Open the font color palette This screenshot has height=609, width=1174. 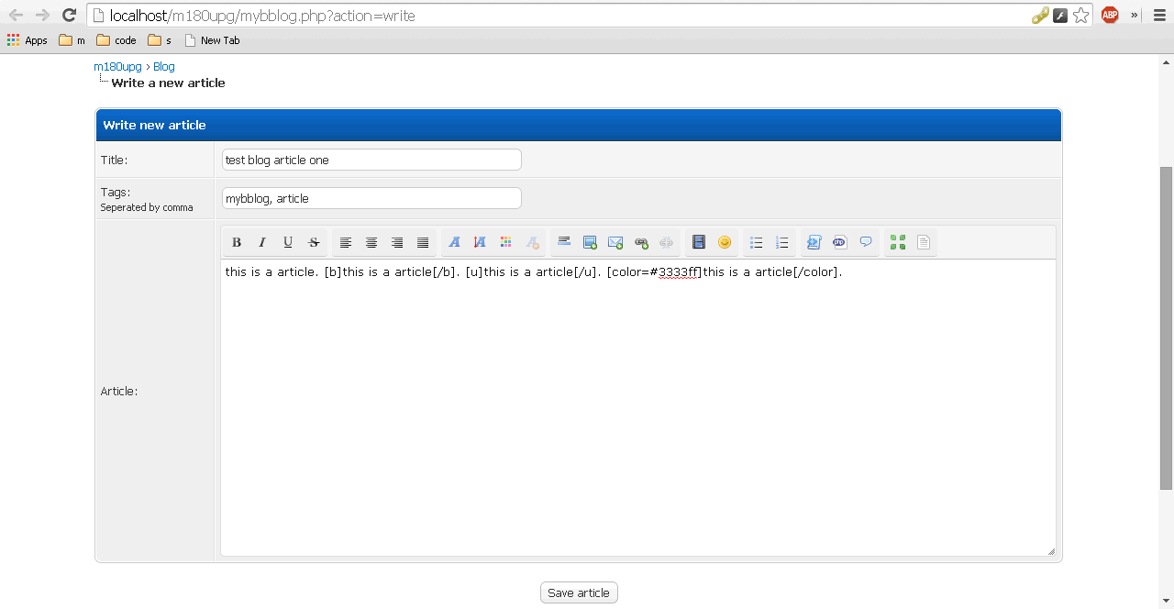pyautogui.click(x=505, y=242)
